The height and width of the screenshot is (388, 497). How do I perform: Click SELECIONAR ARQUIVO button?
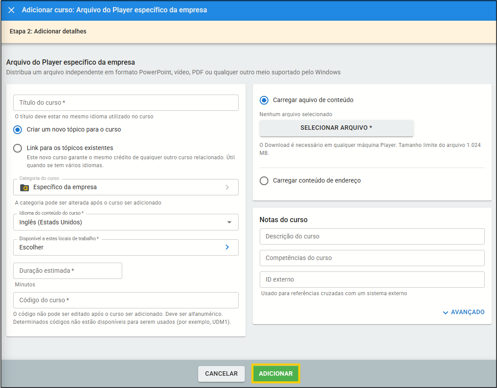[x=336, y=128]
